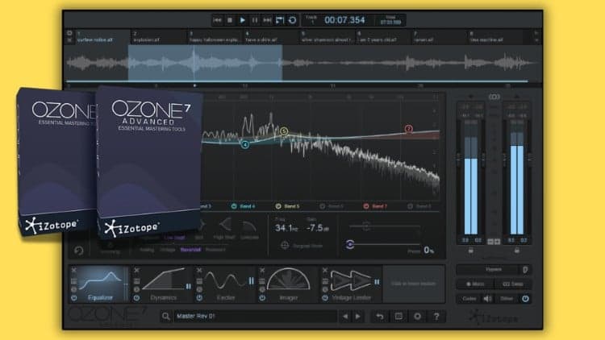Screen dimensions: 605x340
Task: Start playback with the play button
Action: click(242, 20)
